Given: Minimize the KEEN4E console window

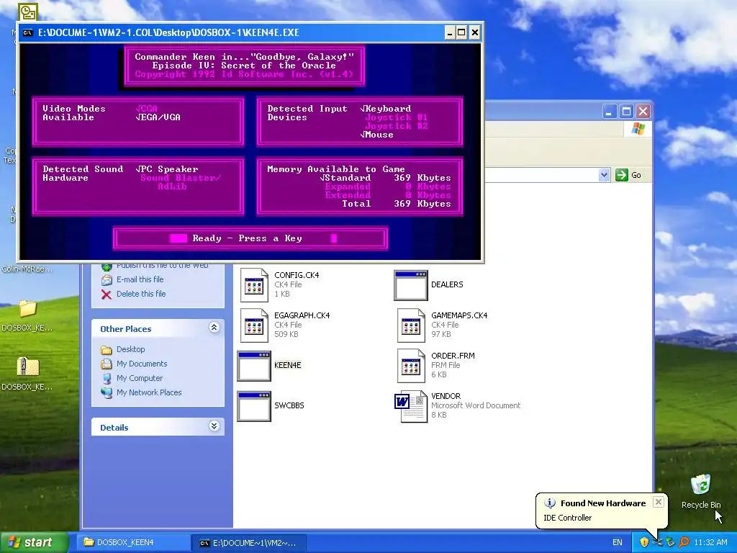Looking at the screenshot, I should 450,32.
